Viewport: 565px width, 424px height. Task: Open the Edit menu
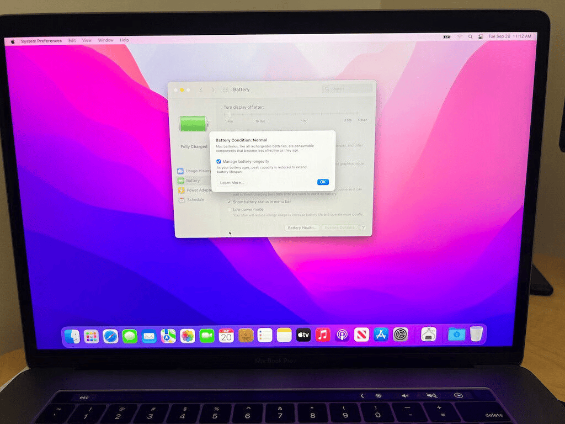72,41
